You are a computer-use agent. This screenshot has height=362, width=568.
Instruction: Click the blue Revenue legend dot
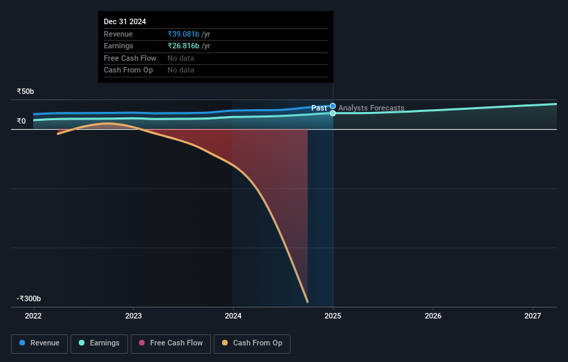(x=22, y=343)
